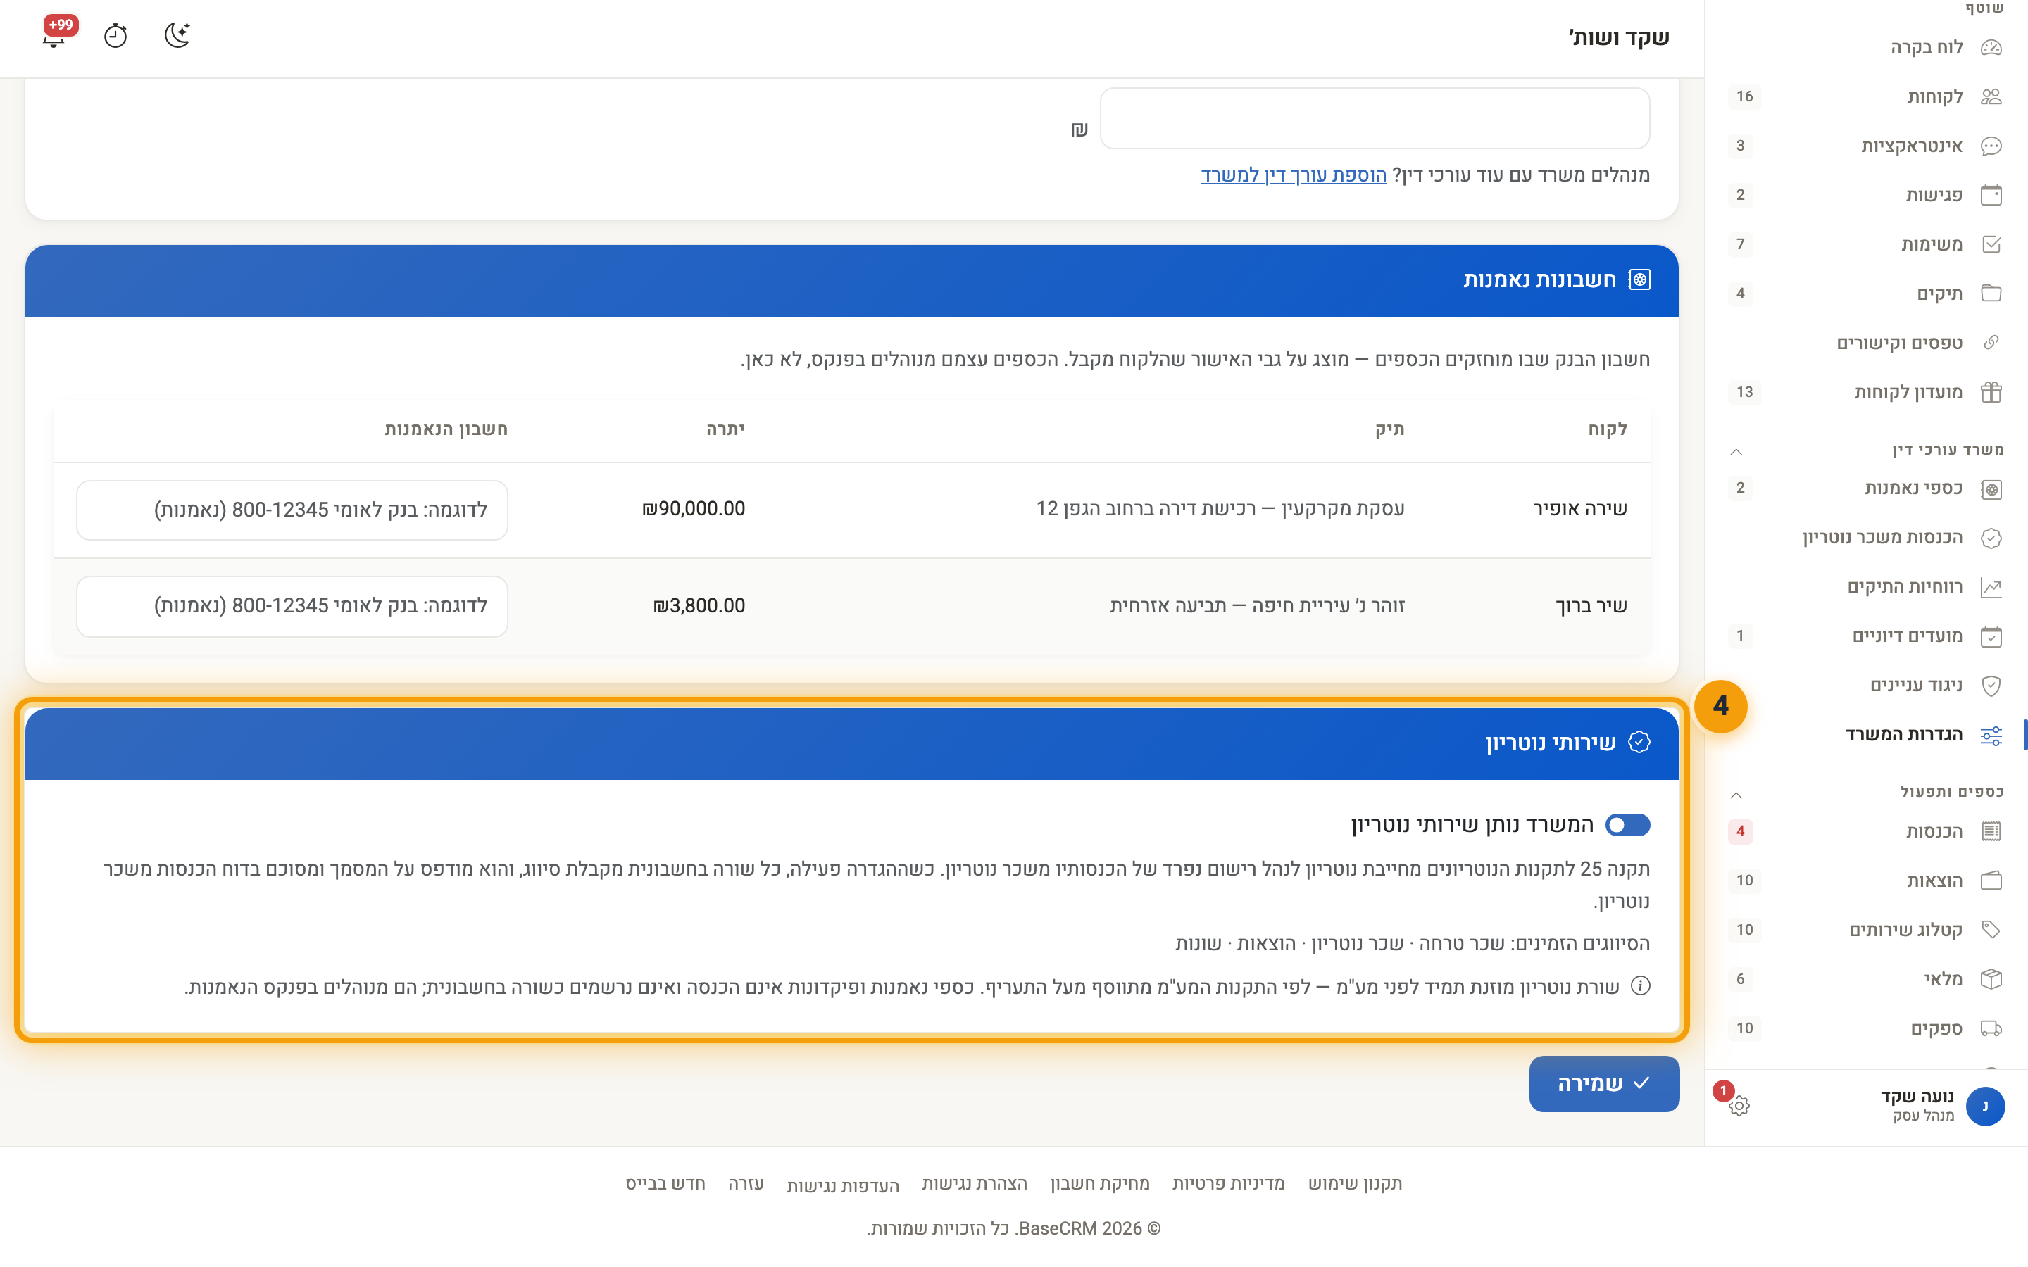Open מחיקת חשבון footer link

pyautogui.click(x=1099, y=1184)
